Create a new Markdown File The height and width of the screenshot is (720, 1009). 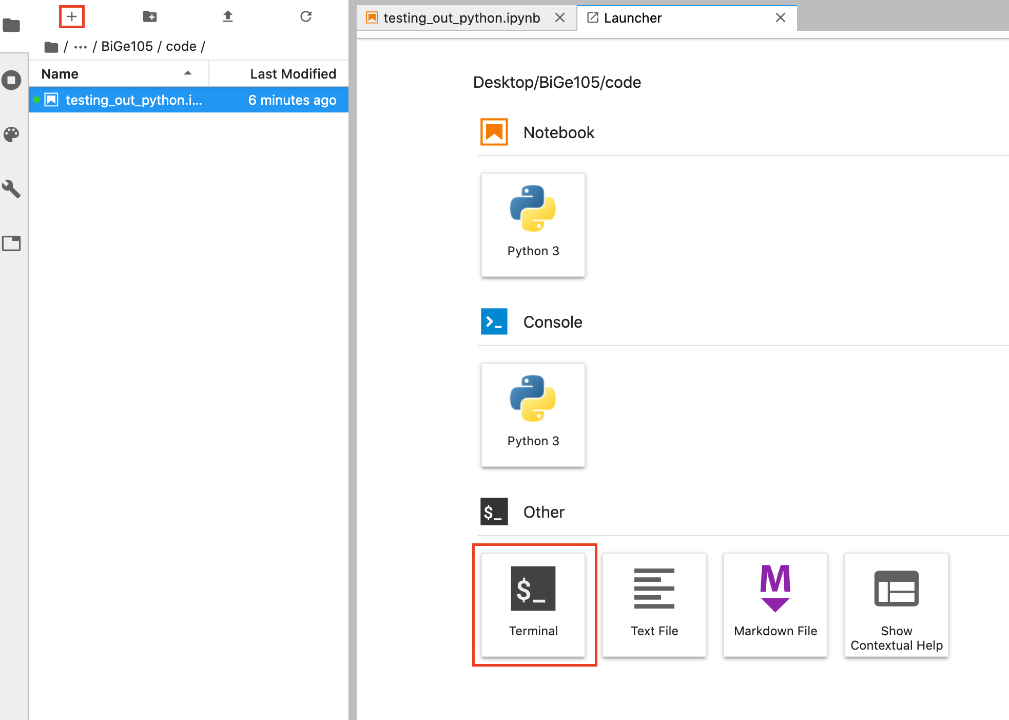tap(775, 605)
